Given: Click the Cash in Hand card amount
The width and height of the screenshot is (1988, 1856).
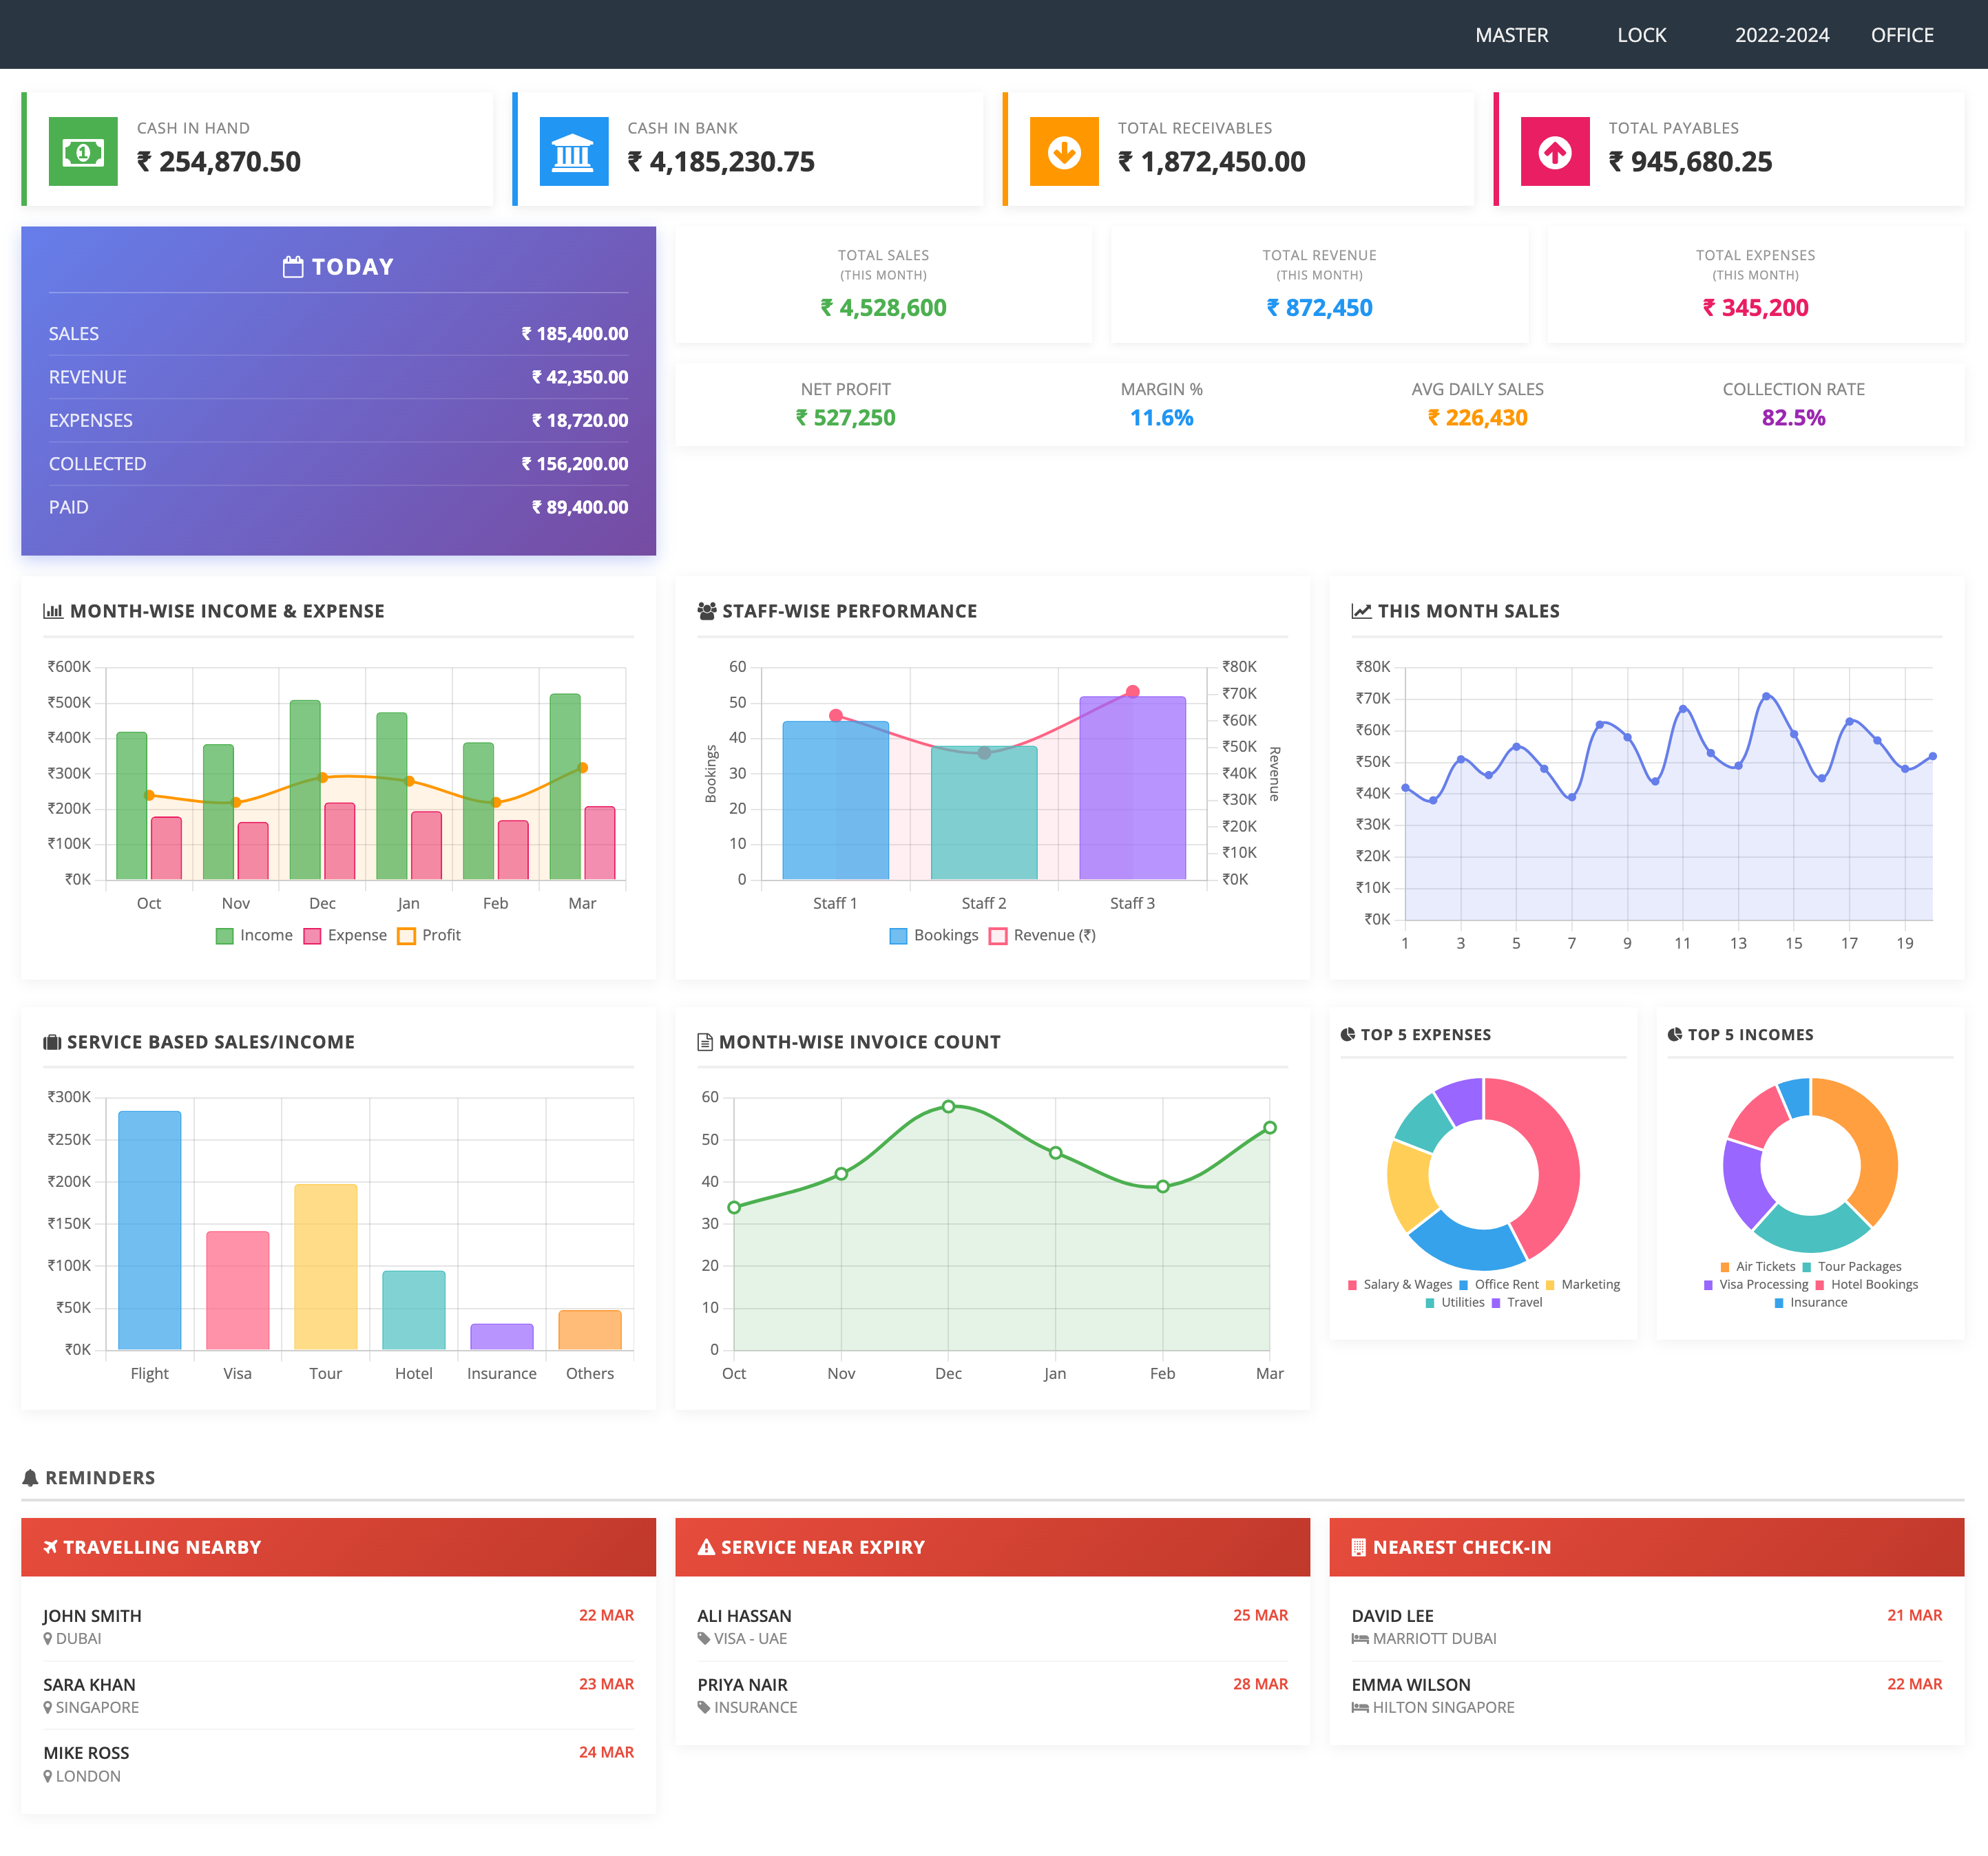Looking at the screenshot, I should point(219,162).
